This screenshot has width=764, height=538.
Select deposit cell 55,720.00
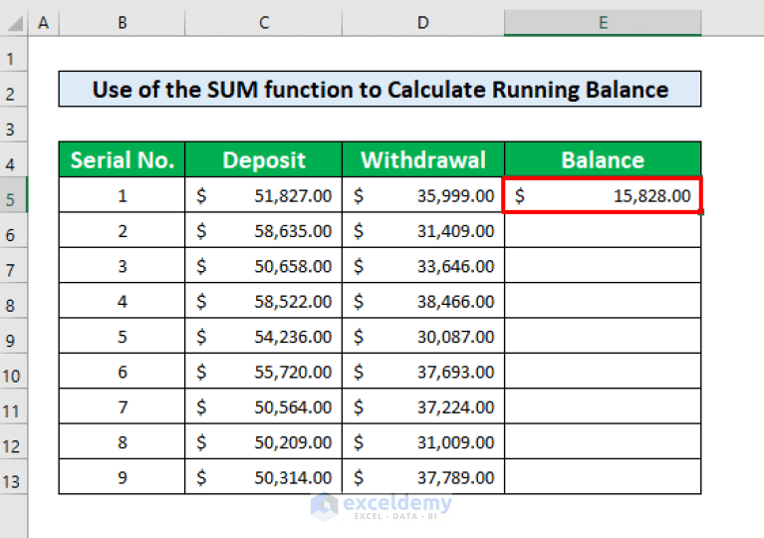[264, 372]
